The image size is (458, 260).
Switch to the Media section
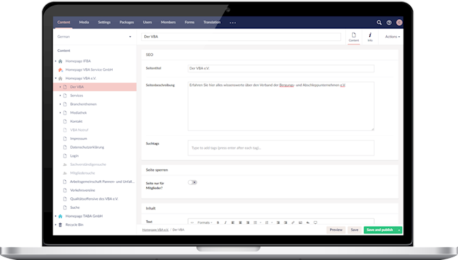pyautogui.click(x=84, y=22)
